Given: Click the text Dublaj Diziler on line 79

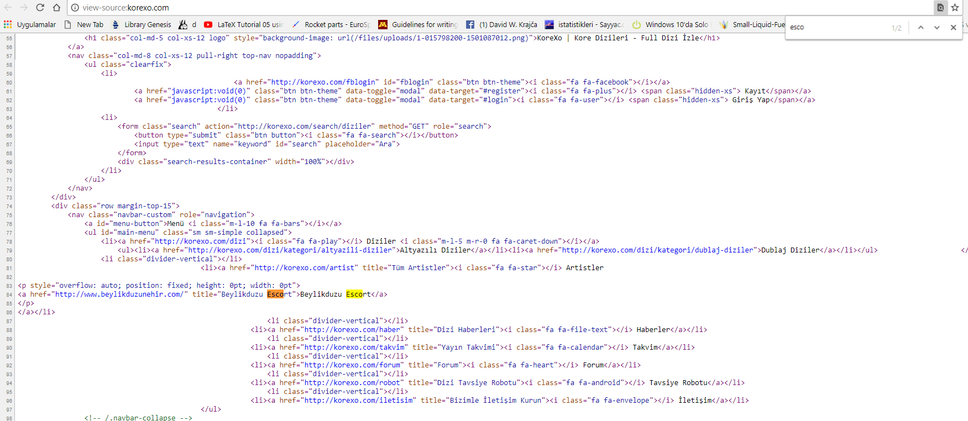Looking at the screenshot, I should pyautogui.click(x=791, y=250).
